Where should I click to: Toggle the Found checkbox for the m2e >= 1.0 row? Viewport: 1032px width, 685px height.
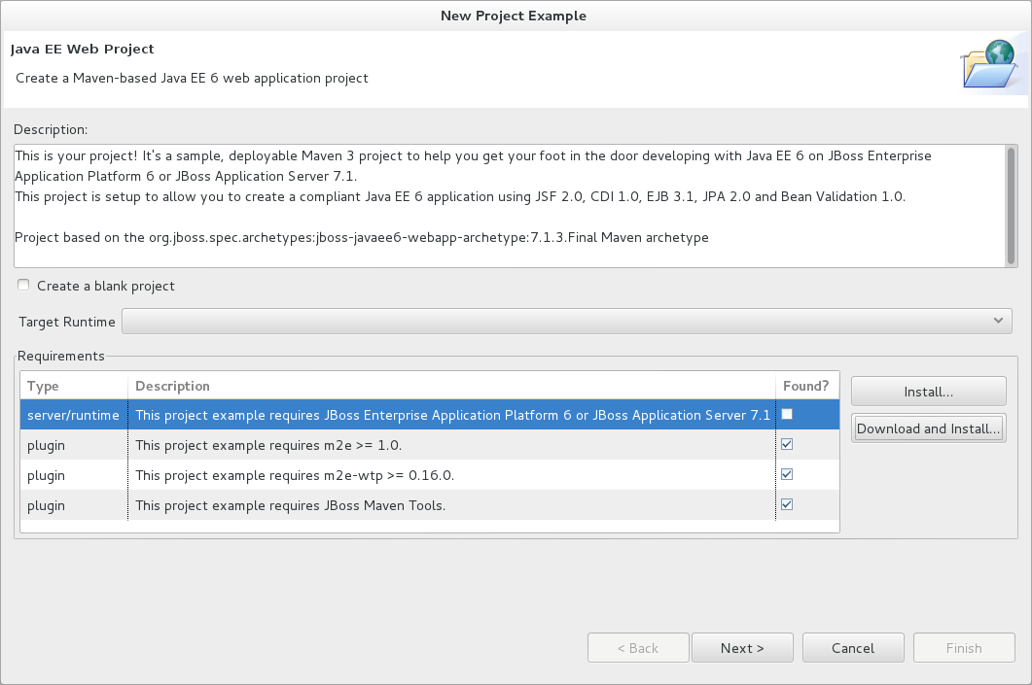click(787, 444)
